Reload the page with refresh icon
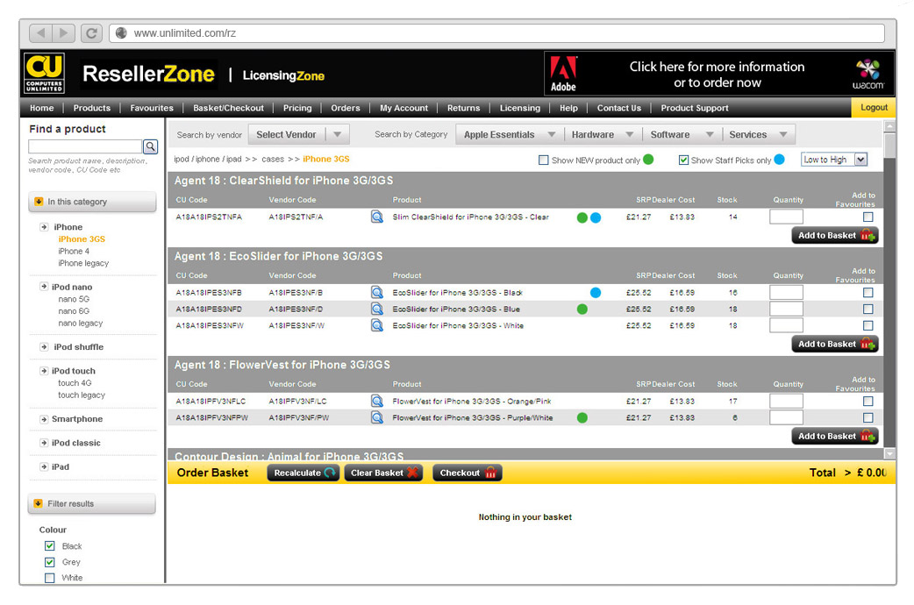This screenshot has width=914, height=605. (x=91, y=33)
